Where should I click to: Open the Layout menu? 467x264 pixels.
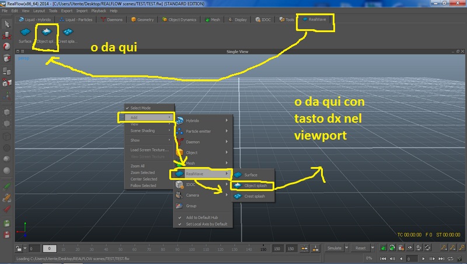(x=39, y=11)
